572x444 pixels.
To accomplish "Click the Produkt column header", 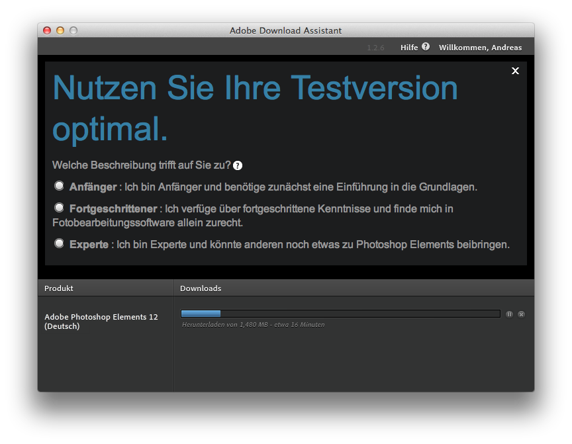I will coord(59,289).
